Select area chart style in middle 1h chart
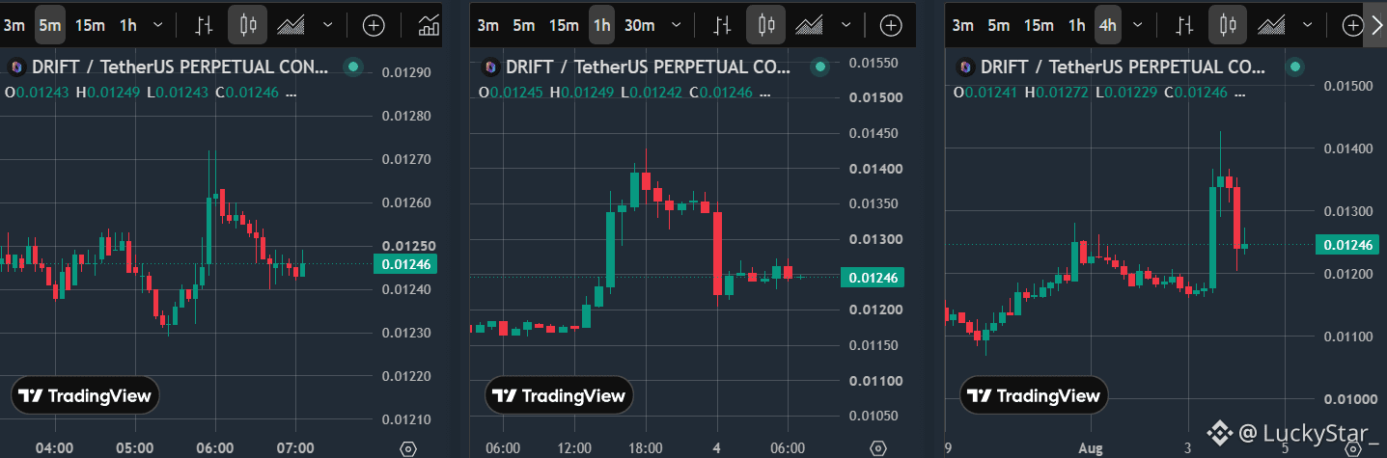The height and width of the screenshot is (458, 1387). click(810, 25)
